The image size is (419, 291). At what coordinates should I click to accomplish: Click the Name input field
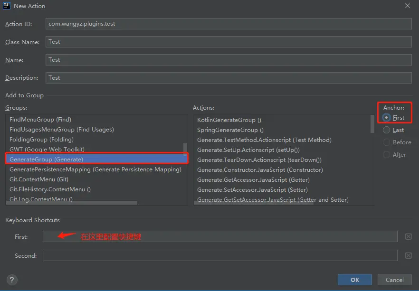click(x=229, y=60)
